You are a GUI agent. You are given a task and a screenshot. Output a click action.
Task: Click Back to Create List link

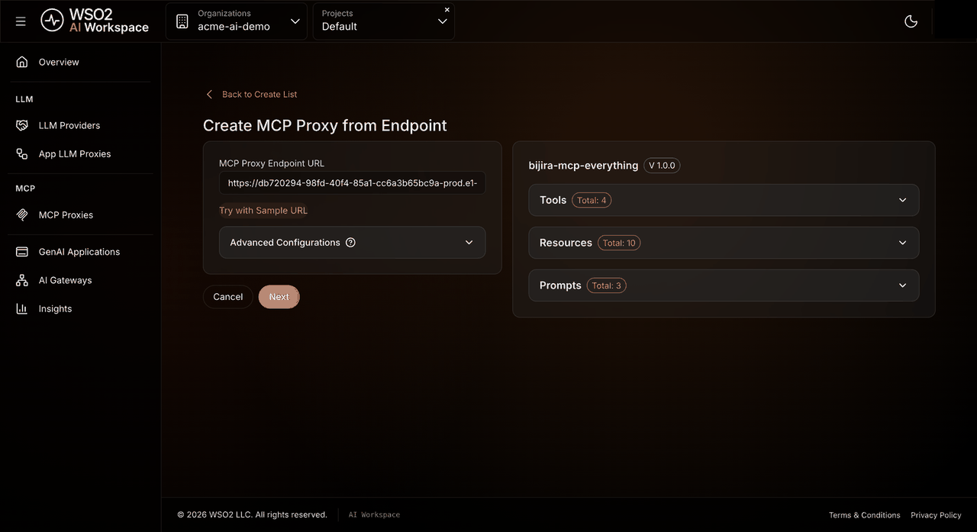click(x=260, y=95)
